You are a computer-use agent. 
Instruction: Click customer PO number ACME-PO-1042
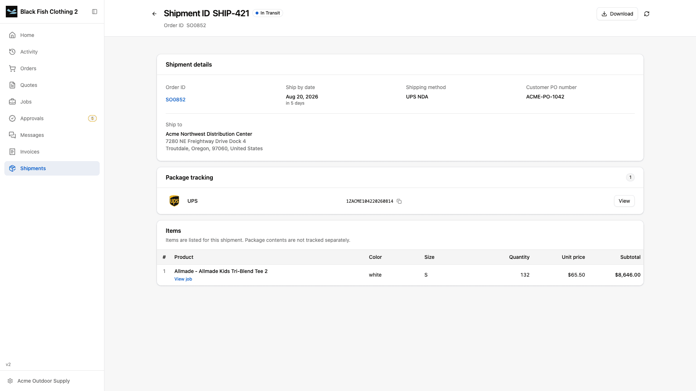pos(545,97)
